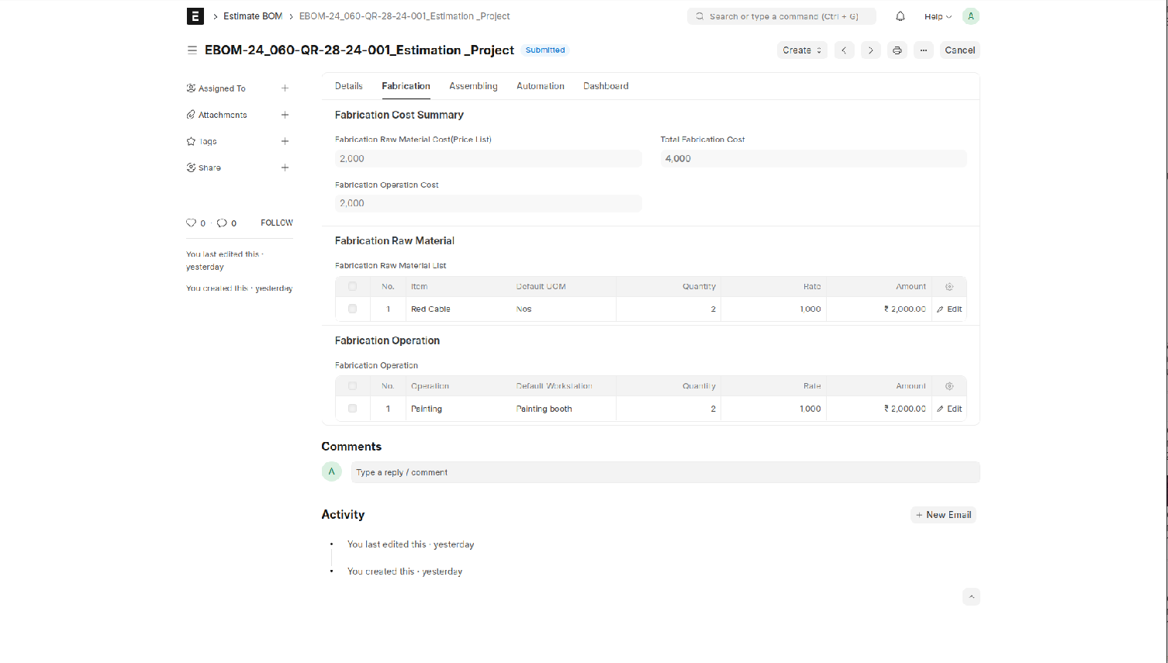
Task: Check the Painting operation row checkbox
Action: (x=352, y=409)
